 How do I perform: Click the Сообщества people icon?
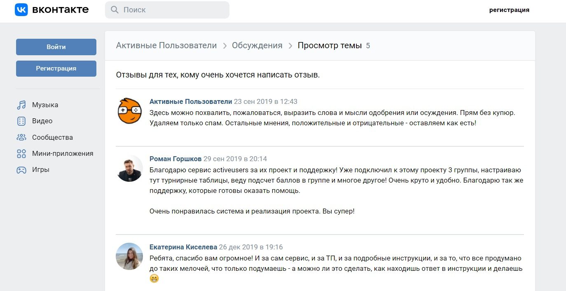pyautogui.click(x=21, y=137)
